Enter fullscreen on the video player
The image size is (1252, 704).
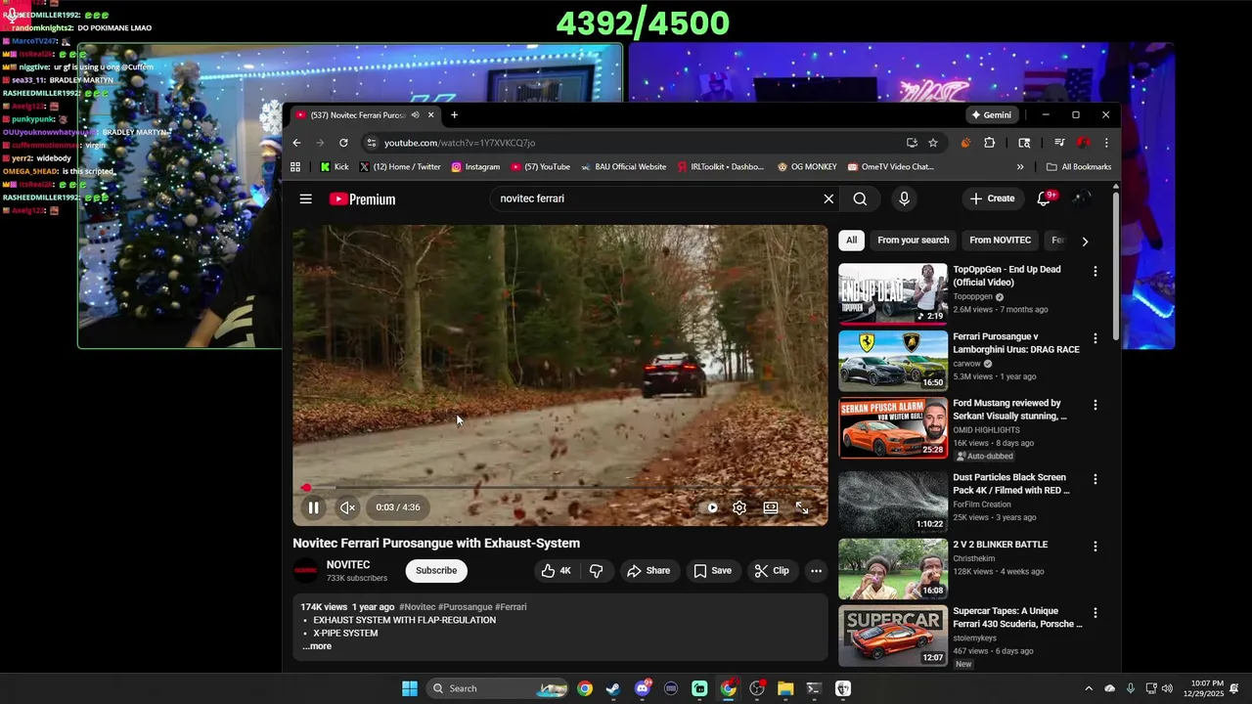[x=802, y=507]
